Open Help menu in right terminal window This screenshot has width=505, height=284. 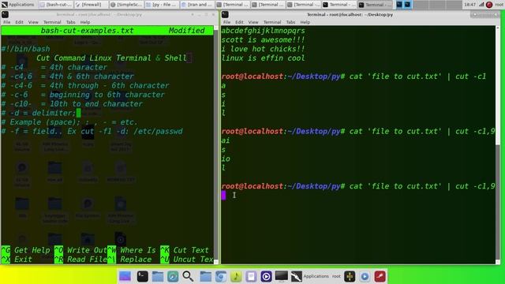[305, 22]
